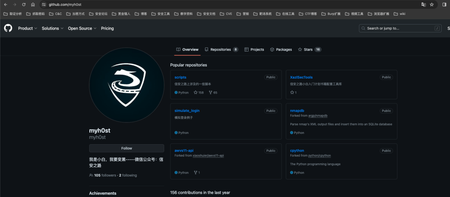This screenshot has height=197, width=450.
Task: Open 靶场系统 bookmark folder
Action: coord(262,14)
